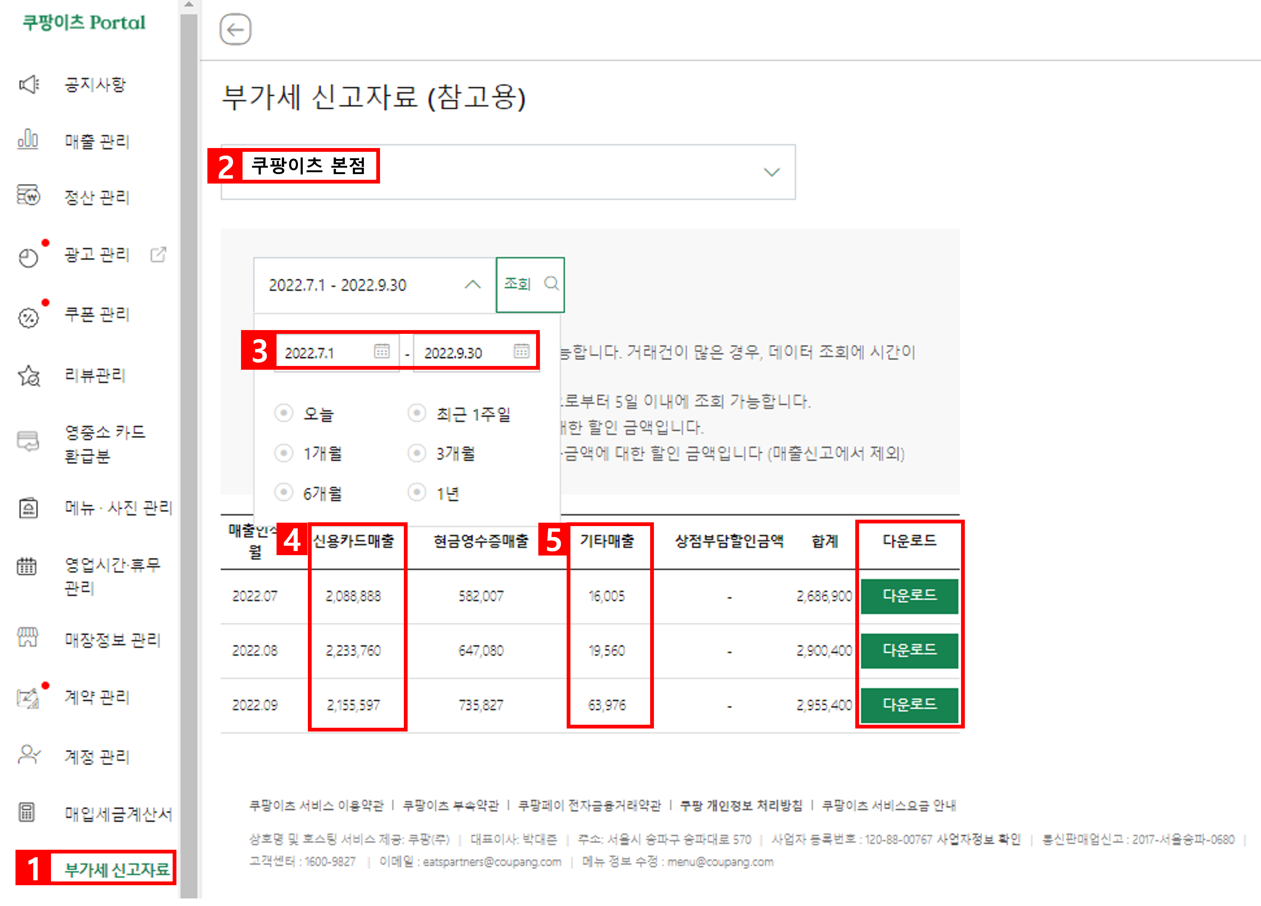This screenshot has height=906, width=1261.
Task: Click the menu photo icon for 메뉴·사진 관리
Action: tap(28, 508)
